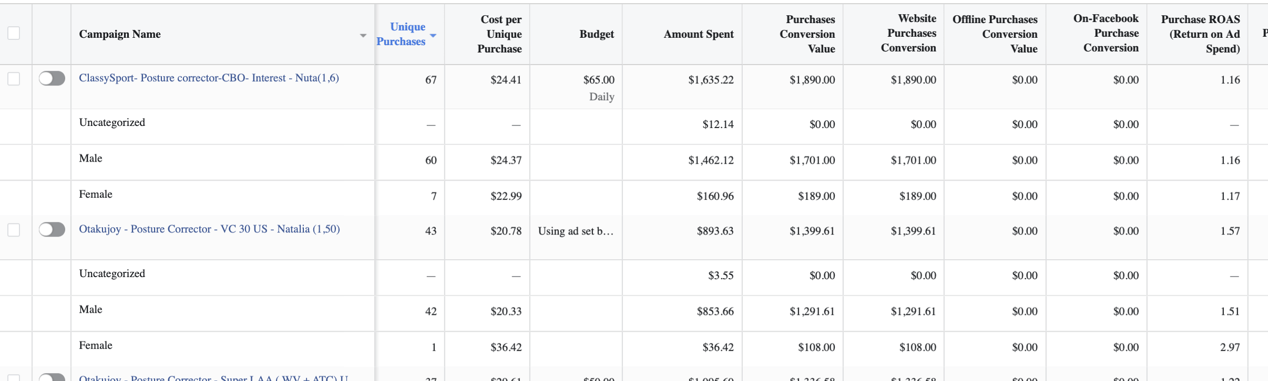Sort by Purchase ROAS column header
1268x381 pixels.
point(1200,34)
